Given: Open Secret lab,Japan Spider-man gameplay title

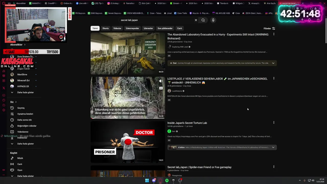Looking at the screenshot, I should 200,167.
